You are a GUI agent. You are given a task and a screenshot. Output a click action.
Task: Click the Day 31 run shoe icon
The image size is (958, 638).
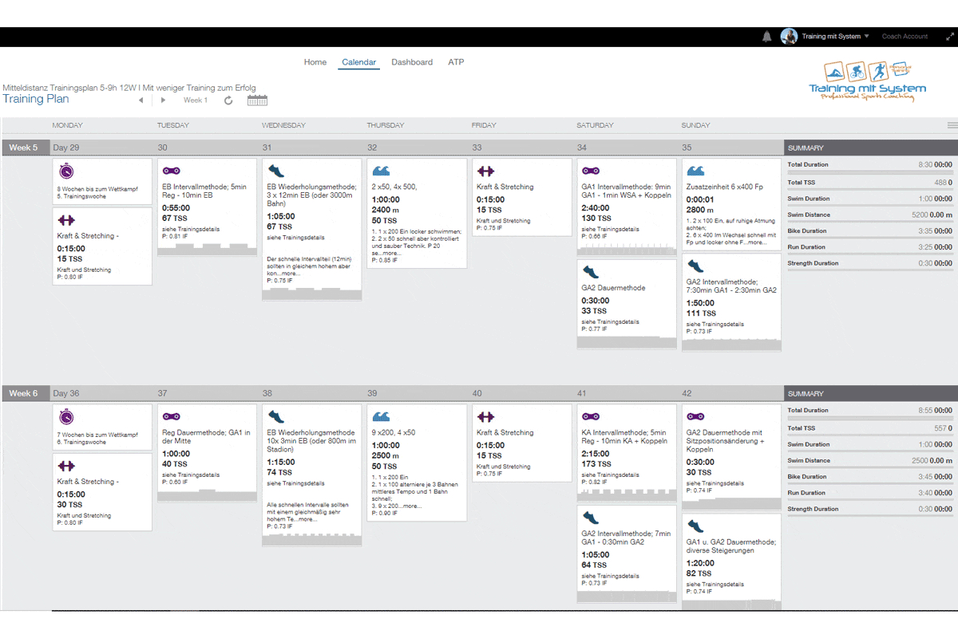pos(276,171)
